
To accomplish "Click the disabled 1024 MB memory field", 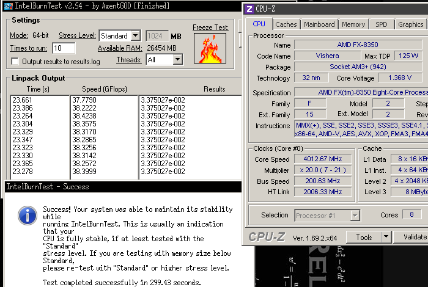I will click(157, 36).
